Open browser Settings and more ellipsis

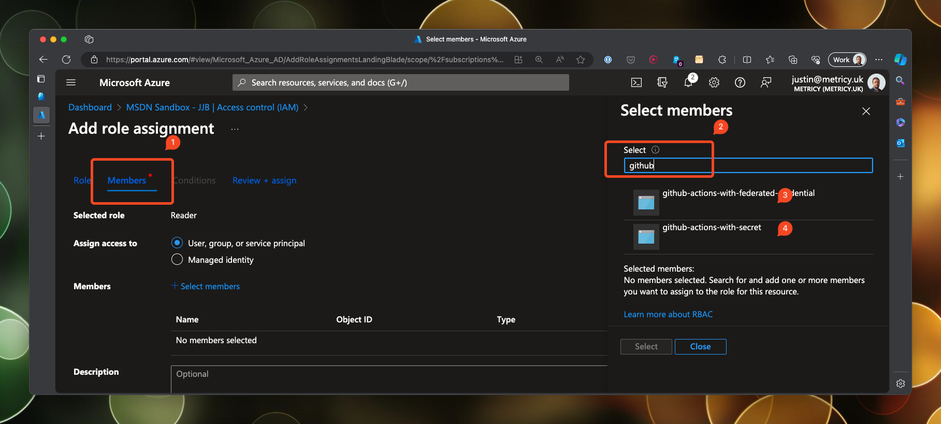coord(879,60)
